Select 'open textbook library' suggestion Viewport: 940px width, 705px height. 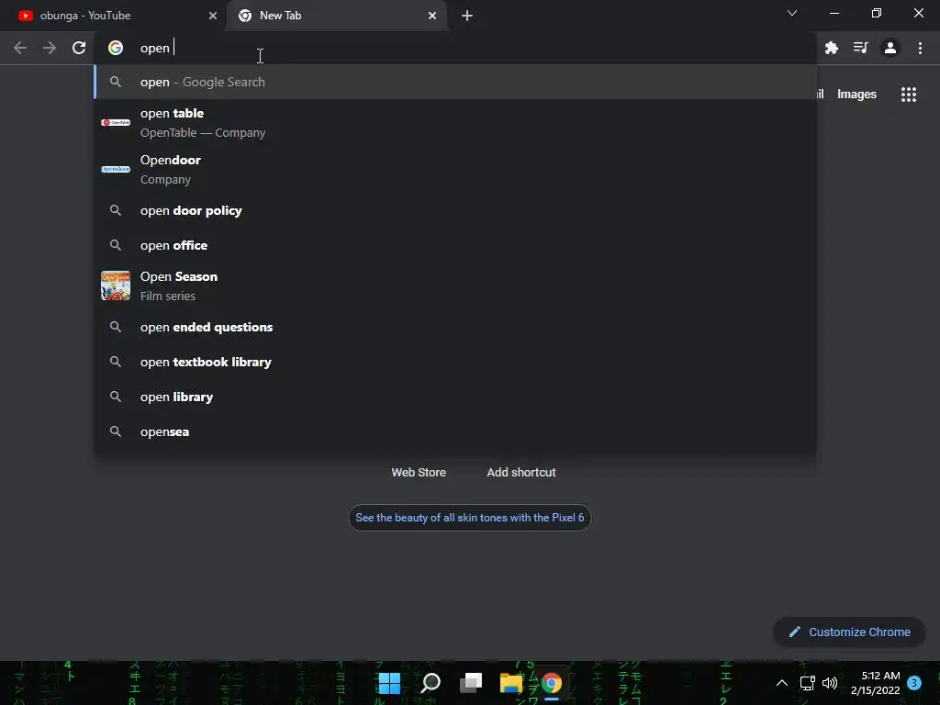pyautogui.click(x=455, y=362)
